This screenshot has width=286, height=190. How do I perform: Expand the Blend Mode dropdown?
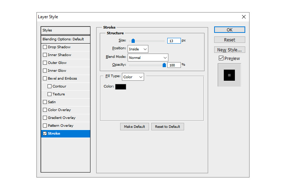click(148, 57)
